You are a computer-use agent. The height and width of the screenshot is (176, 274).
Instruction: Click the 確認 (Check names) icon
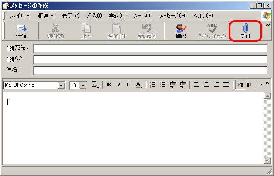point(181,28)
